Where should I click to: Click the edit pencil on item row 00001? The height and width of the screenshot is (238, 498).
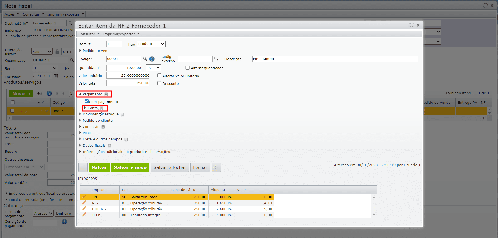pyautogui.click(x=27, y=111)
